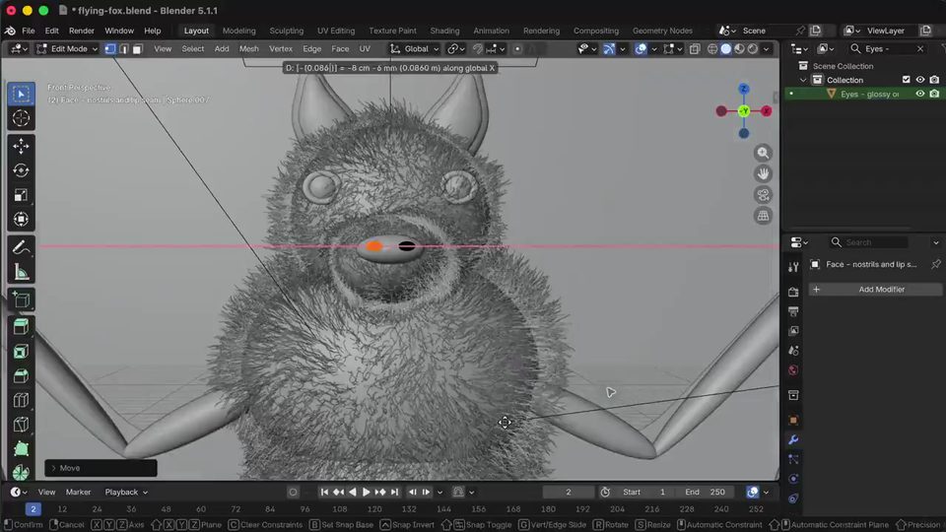946x532 pixels.
Task: Open the Mesh menu
Action: [x=248, y=49]
